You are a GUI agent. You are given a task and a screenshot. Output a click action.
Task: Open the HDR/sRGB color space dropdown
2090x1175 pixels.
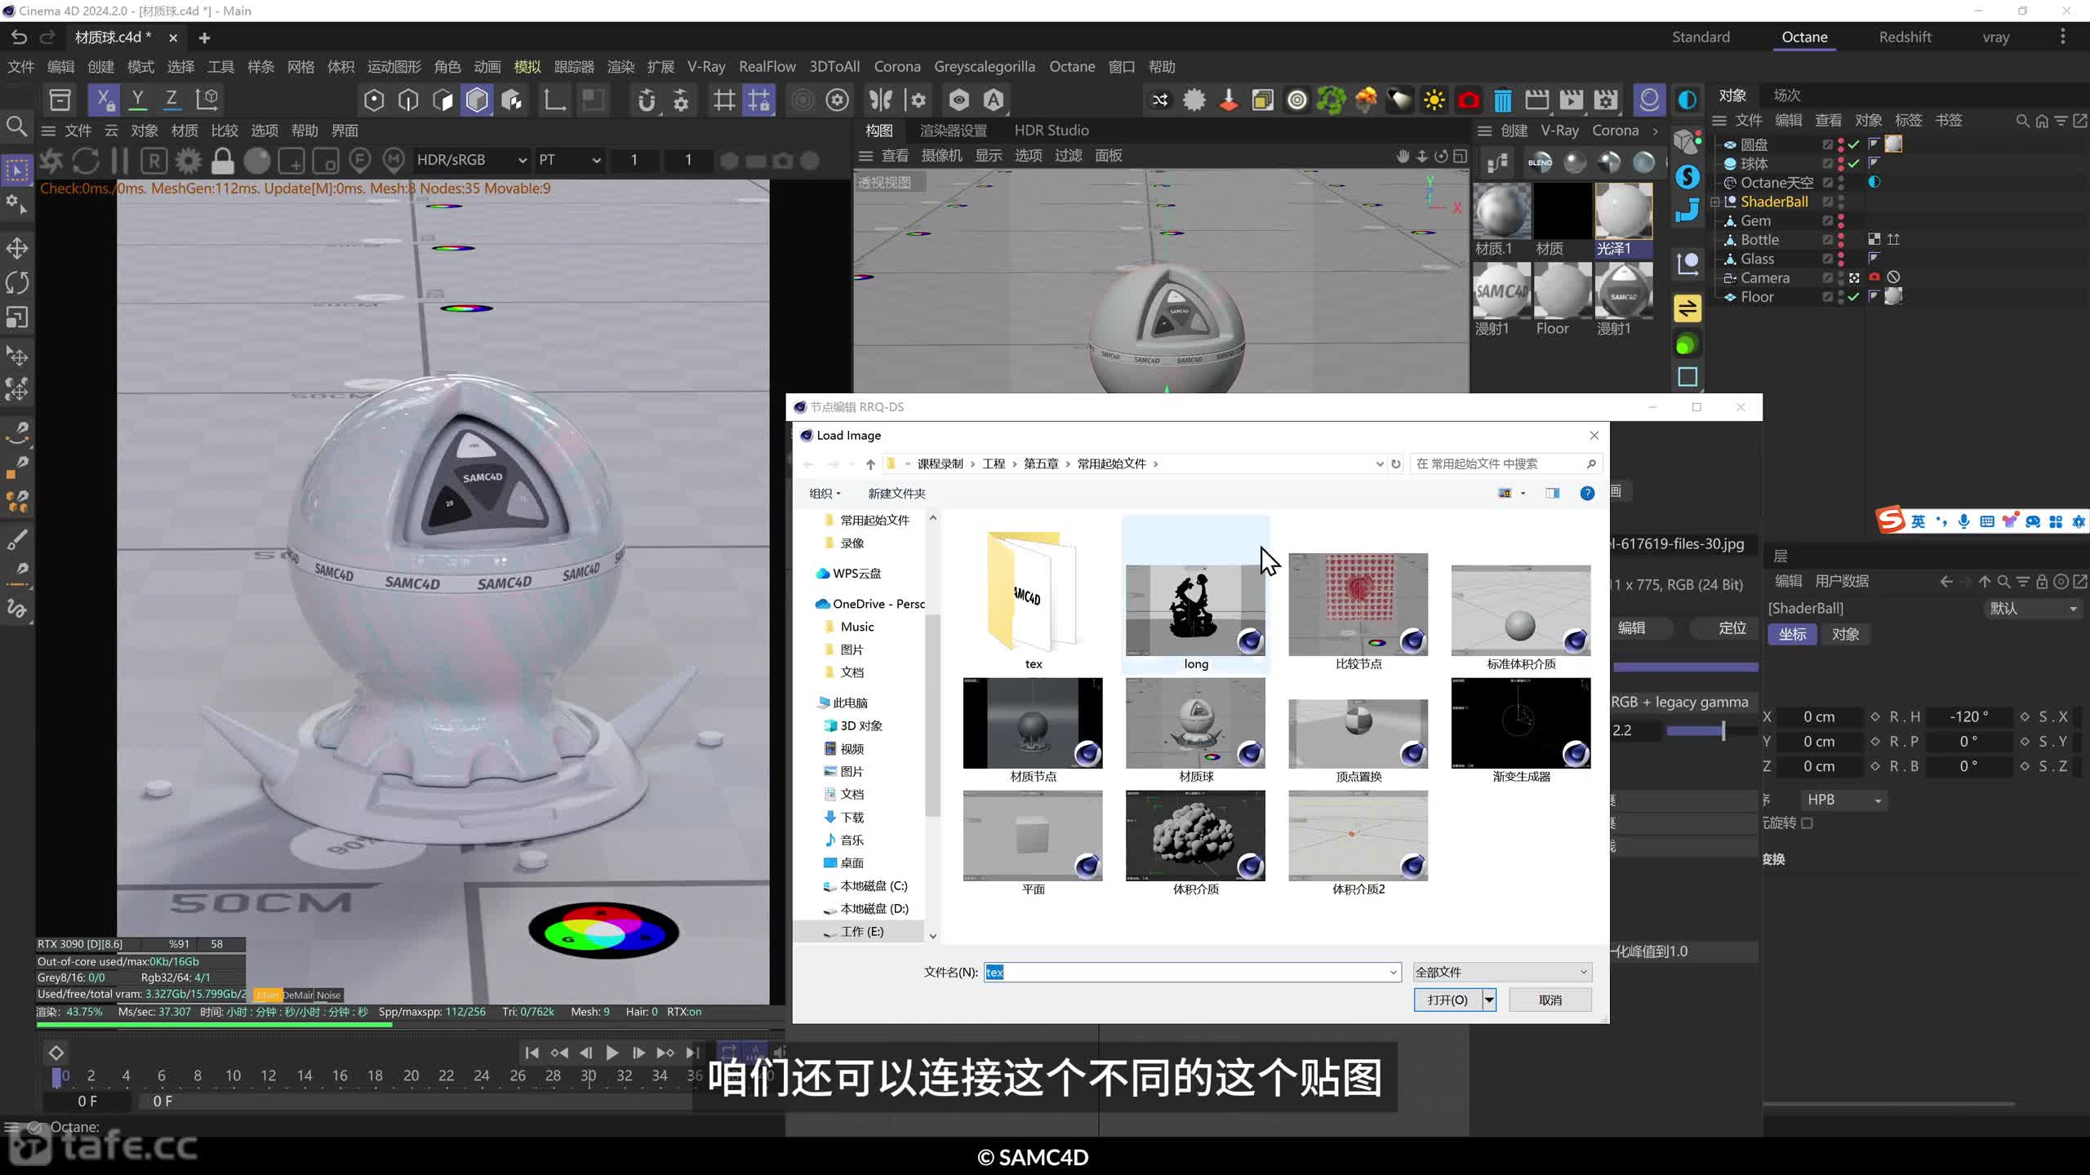(471, 160)
